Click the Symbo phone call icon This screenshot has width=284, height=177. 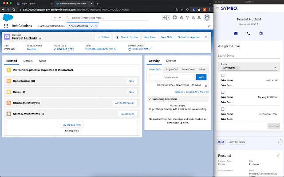point(248,33)
